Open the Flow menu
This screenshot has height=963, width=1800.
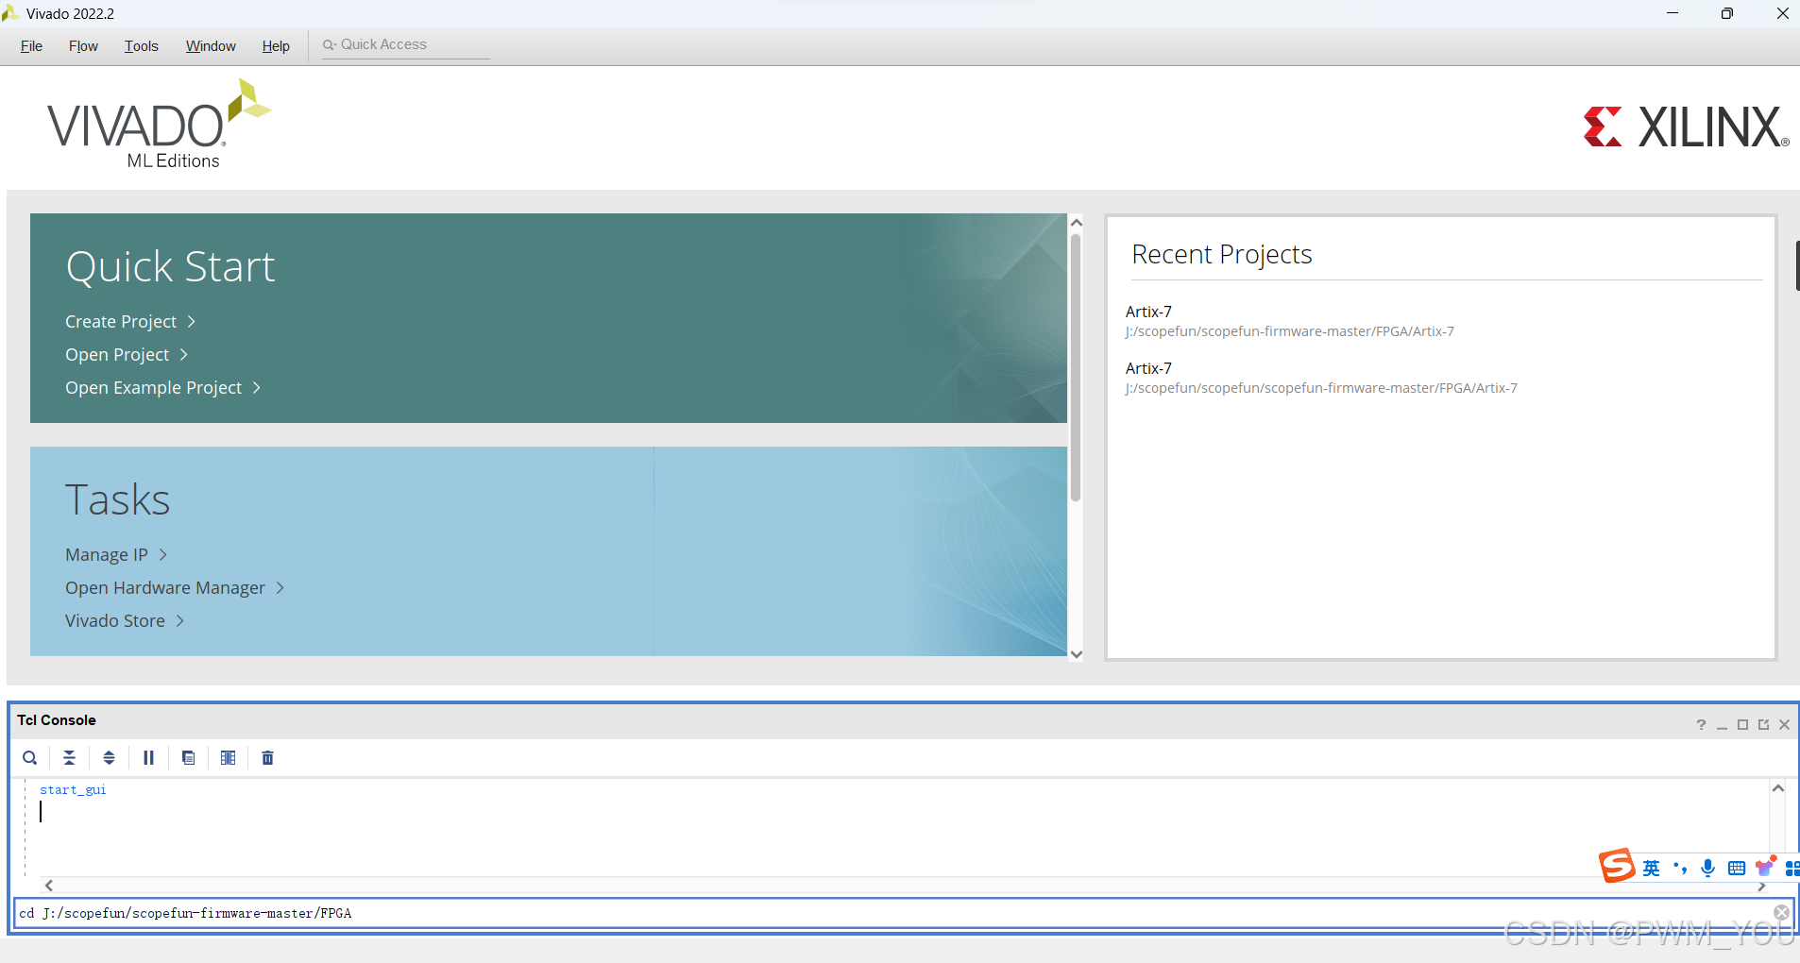[x=83, y=45]
